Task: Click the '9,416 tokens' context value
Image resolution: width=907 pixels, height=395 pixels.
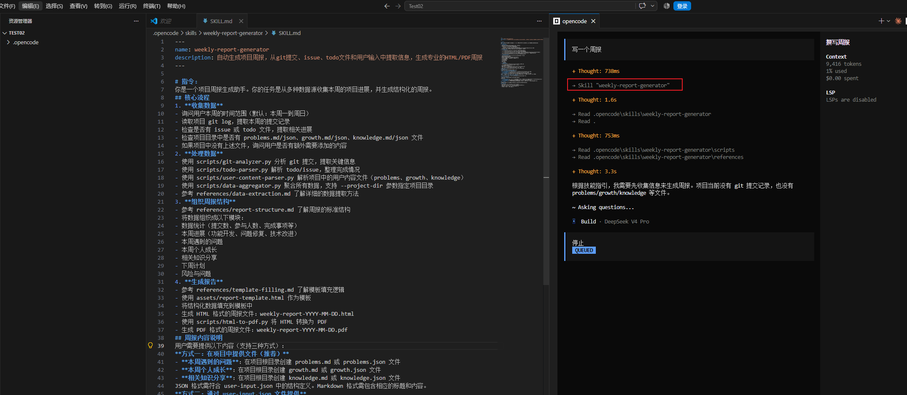Action: pyautogui.click(x=843, y=64)
